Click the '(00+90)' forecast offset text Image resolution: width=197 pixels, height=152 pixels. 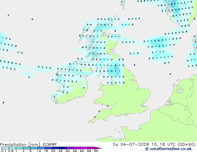coord(186,145)
